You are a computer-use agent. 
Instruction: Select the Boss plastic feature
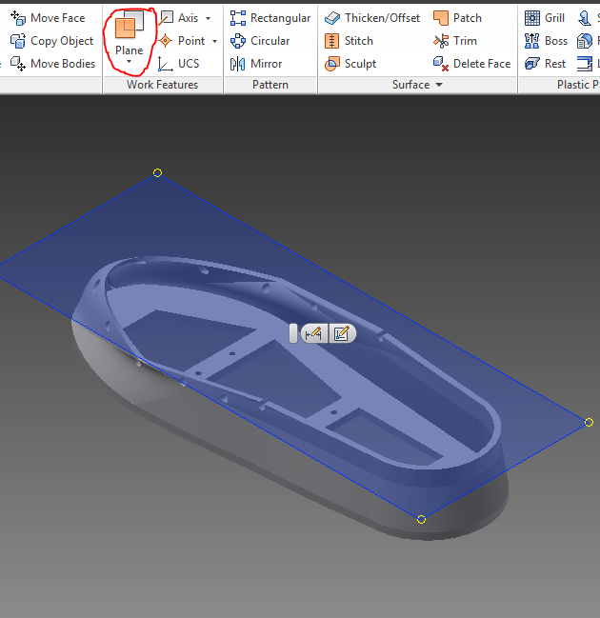(x=546, y=41)
